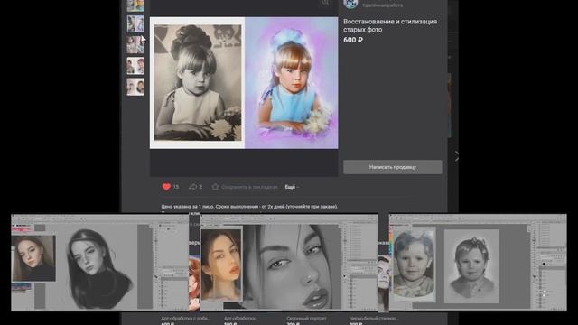Go to next item with right chevron arrow

[x=457, y=156]
